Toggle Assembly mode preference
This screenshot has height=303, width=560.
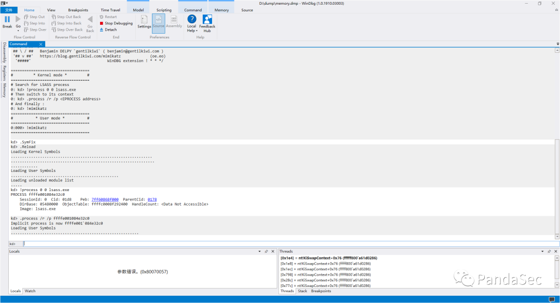click(x=174, y=22)
